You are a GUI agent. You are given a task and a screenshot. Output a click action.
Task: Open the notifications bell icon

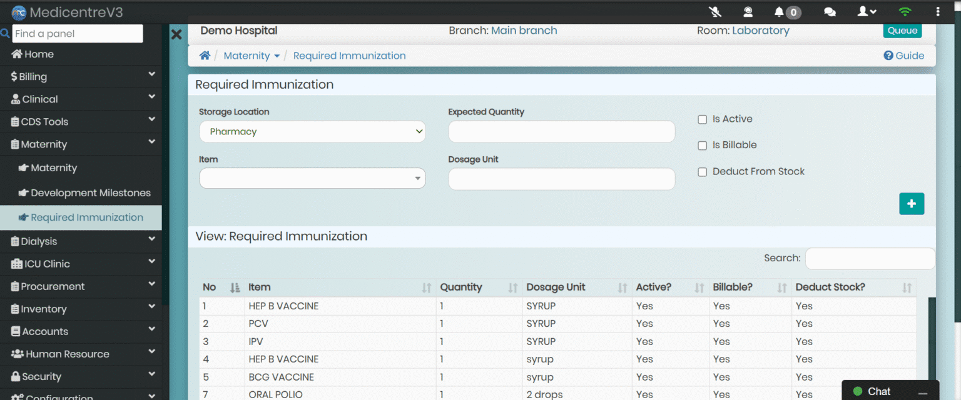[779, 12]
